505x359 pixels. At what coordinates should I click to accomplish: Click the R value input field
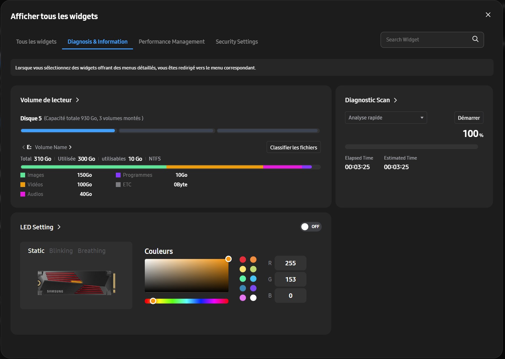(x=290, y=263)
